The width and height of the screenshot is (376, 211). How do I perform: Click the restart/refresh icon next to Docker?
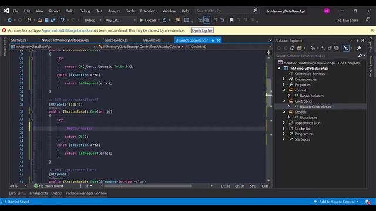click(164, 20)
